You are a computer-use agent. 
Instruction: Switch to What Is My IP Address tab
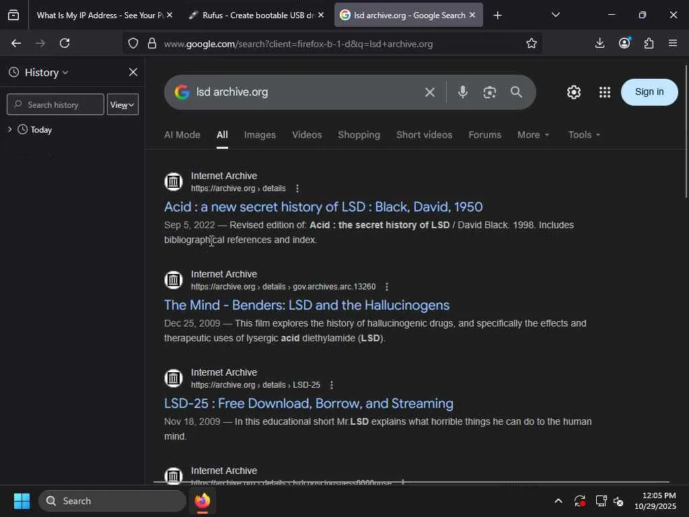click(x=100, y=15)
